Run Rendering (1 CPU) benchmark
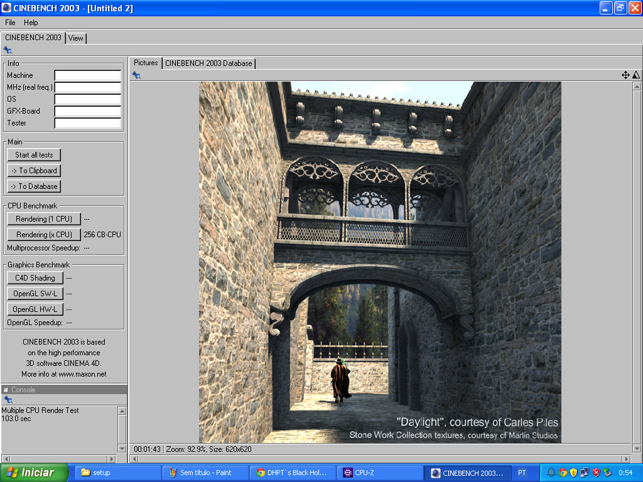Viewport: 643px width, 482px height. coord(44,219)
